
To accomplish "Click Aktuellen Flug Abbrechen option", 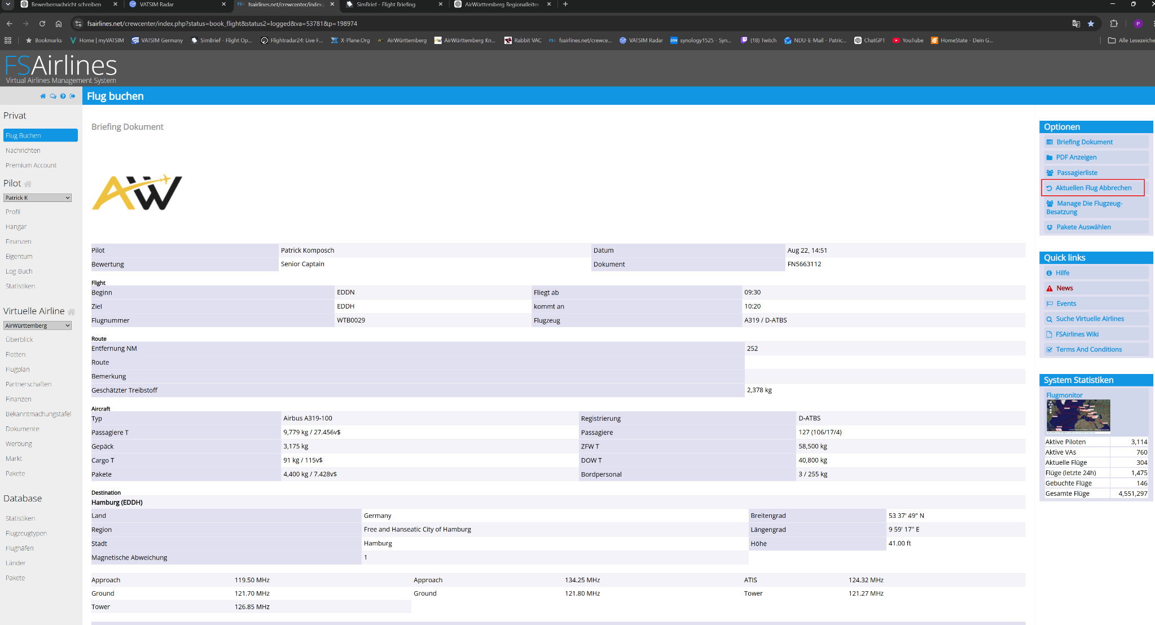I will pyautogui.click(x=1093, y=188).
